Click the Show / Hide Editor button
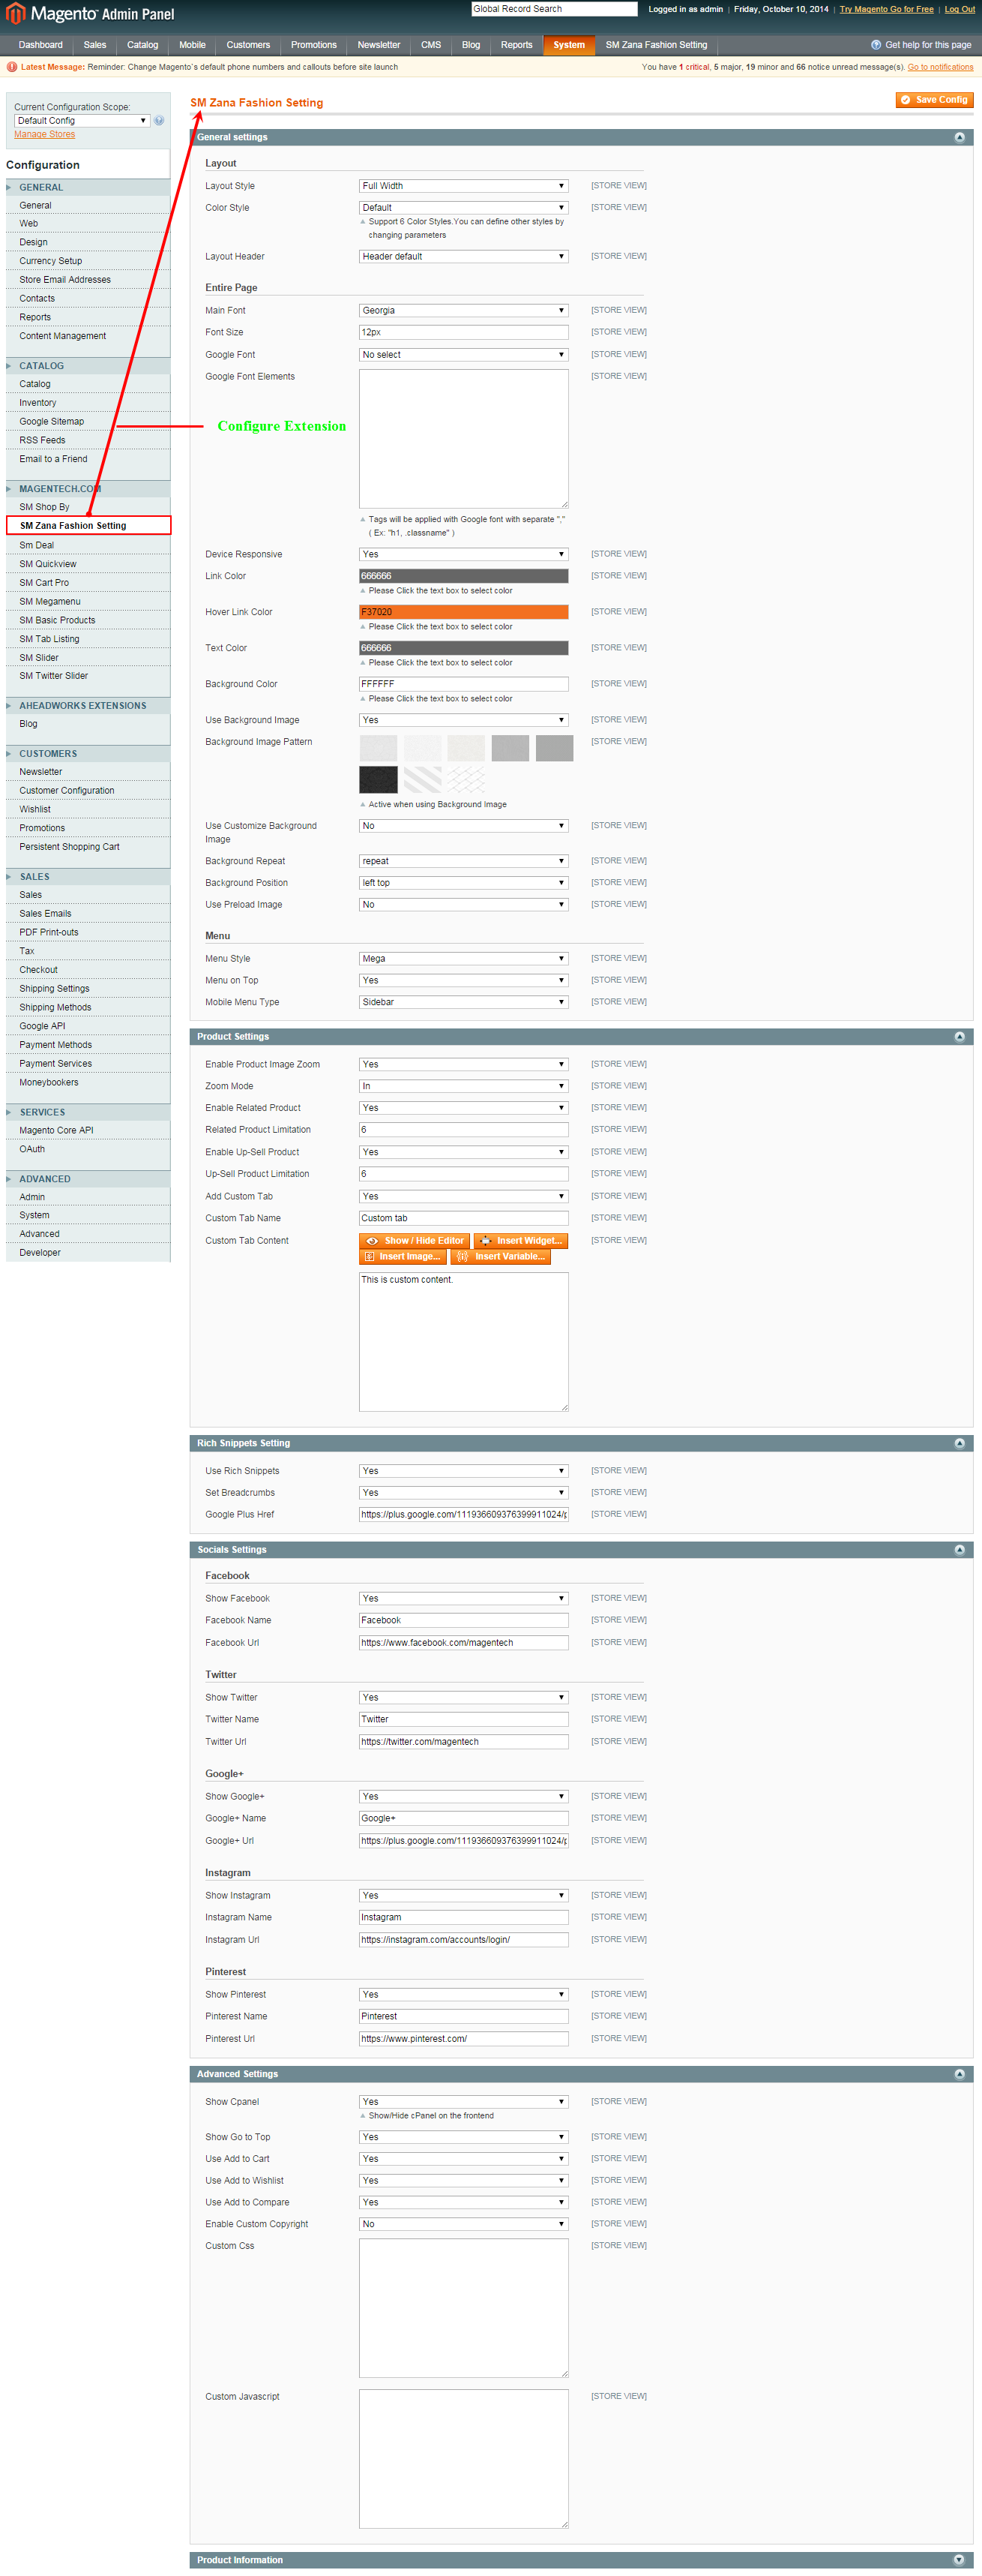The height and width of the screenshot is (2576, 982). click(x=415, y=1241)
